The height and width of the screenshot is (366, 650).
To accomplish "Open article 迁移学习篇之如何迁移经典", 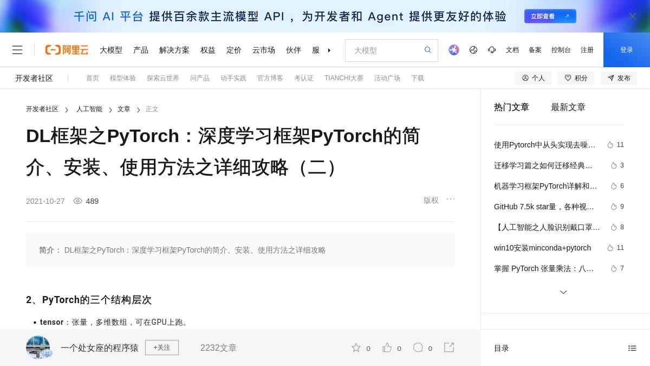I will (x=543, y=165).
